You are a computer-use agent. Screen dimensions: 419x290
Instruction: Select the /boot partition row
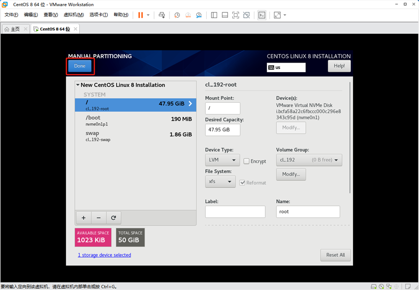pyautogui.click(x=136, y=120)
